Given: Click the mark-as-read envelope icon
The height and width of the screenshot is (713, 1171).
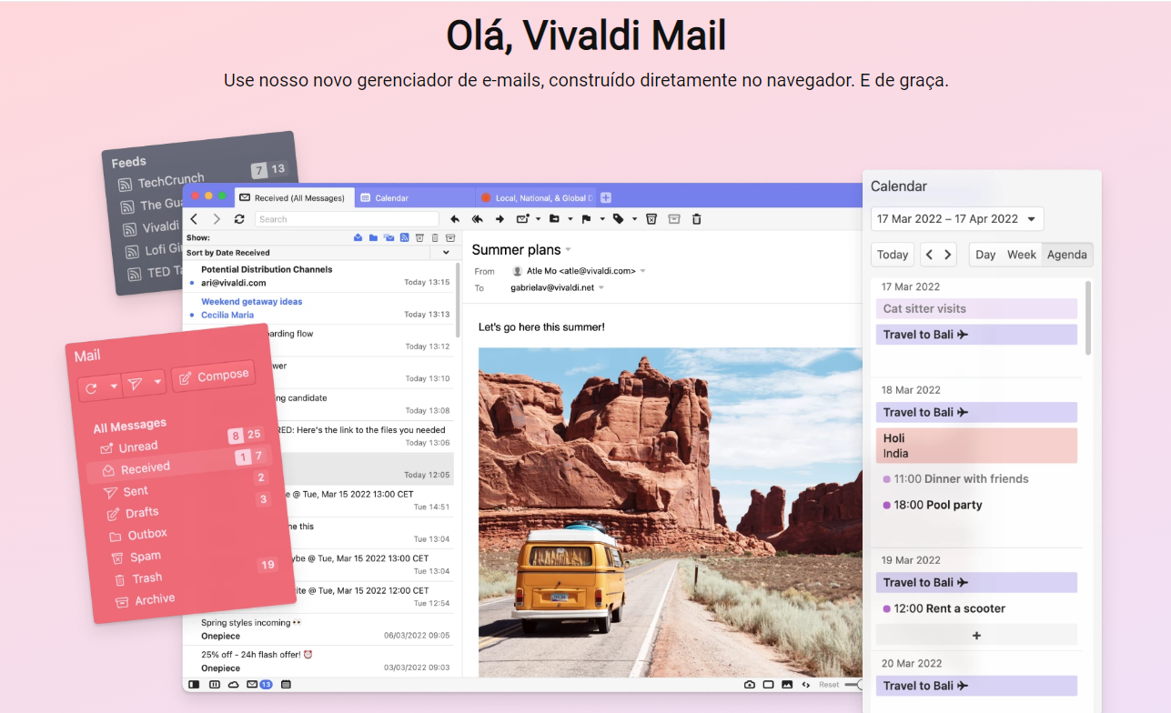Looking at the screenshot, I should (x=523, y=219).
